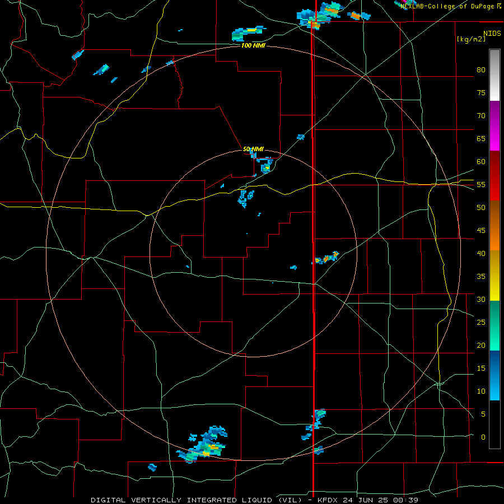Click the 100 NMI range ring label
The width and height of the screenshot is (504, 504).
pos(253,46)
